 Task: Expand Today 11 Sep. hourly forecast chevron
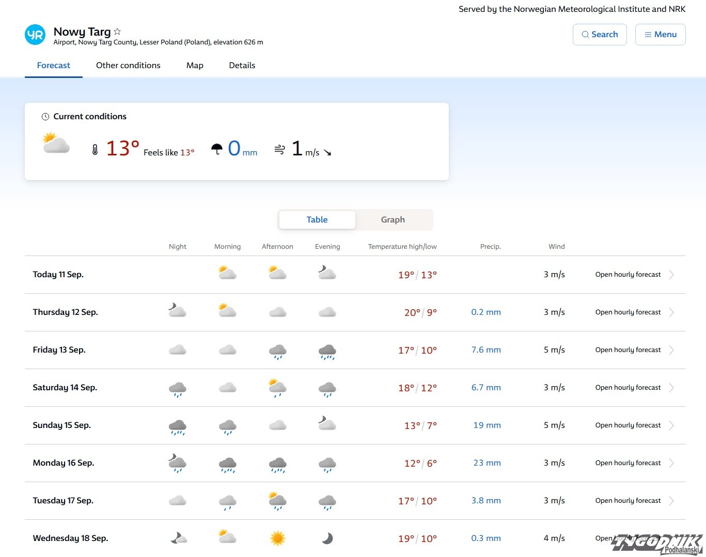[x=671, y=275]
